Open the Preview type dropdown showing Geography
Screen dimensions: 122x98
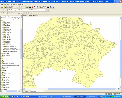44,91
